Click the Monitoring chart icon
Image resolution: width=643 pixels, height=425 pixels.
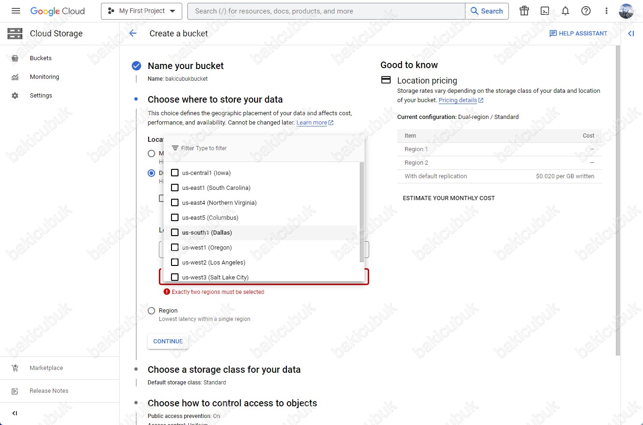(x=15, y=77)
